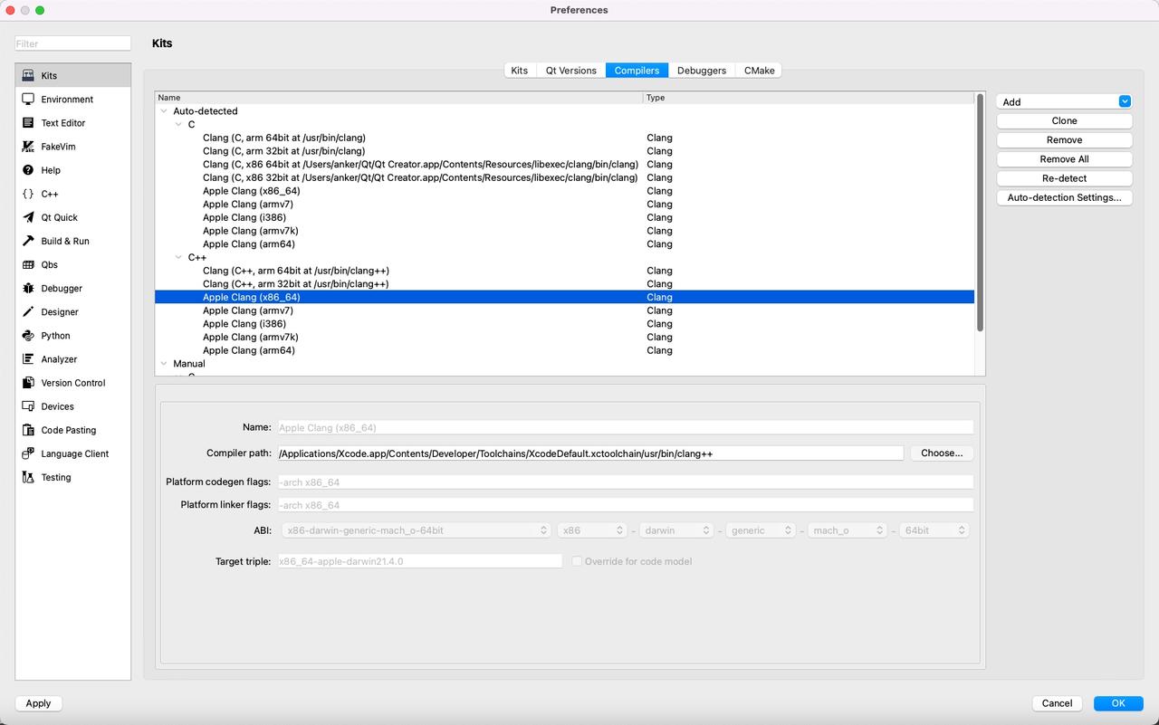Open FakeVim settings icon
The image size is (1159, 725).
[28, 147]
